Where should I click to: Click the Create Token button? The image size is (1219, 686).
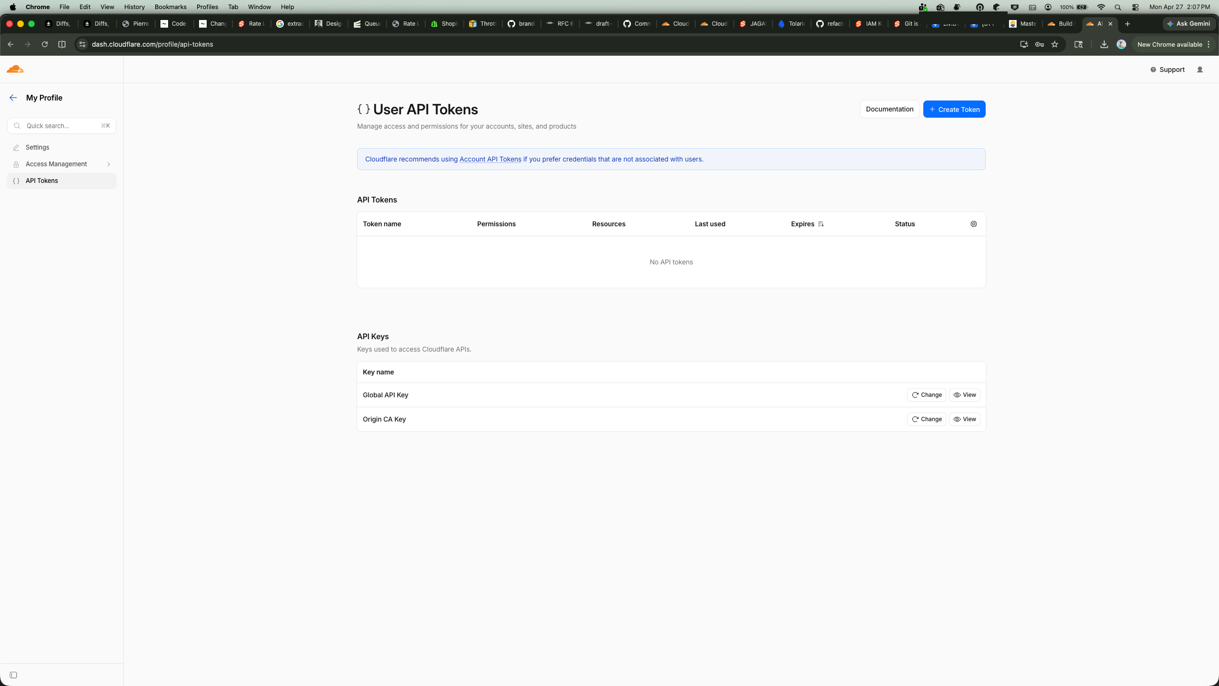pos(954,109)
